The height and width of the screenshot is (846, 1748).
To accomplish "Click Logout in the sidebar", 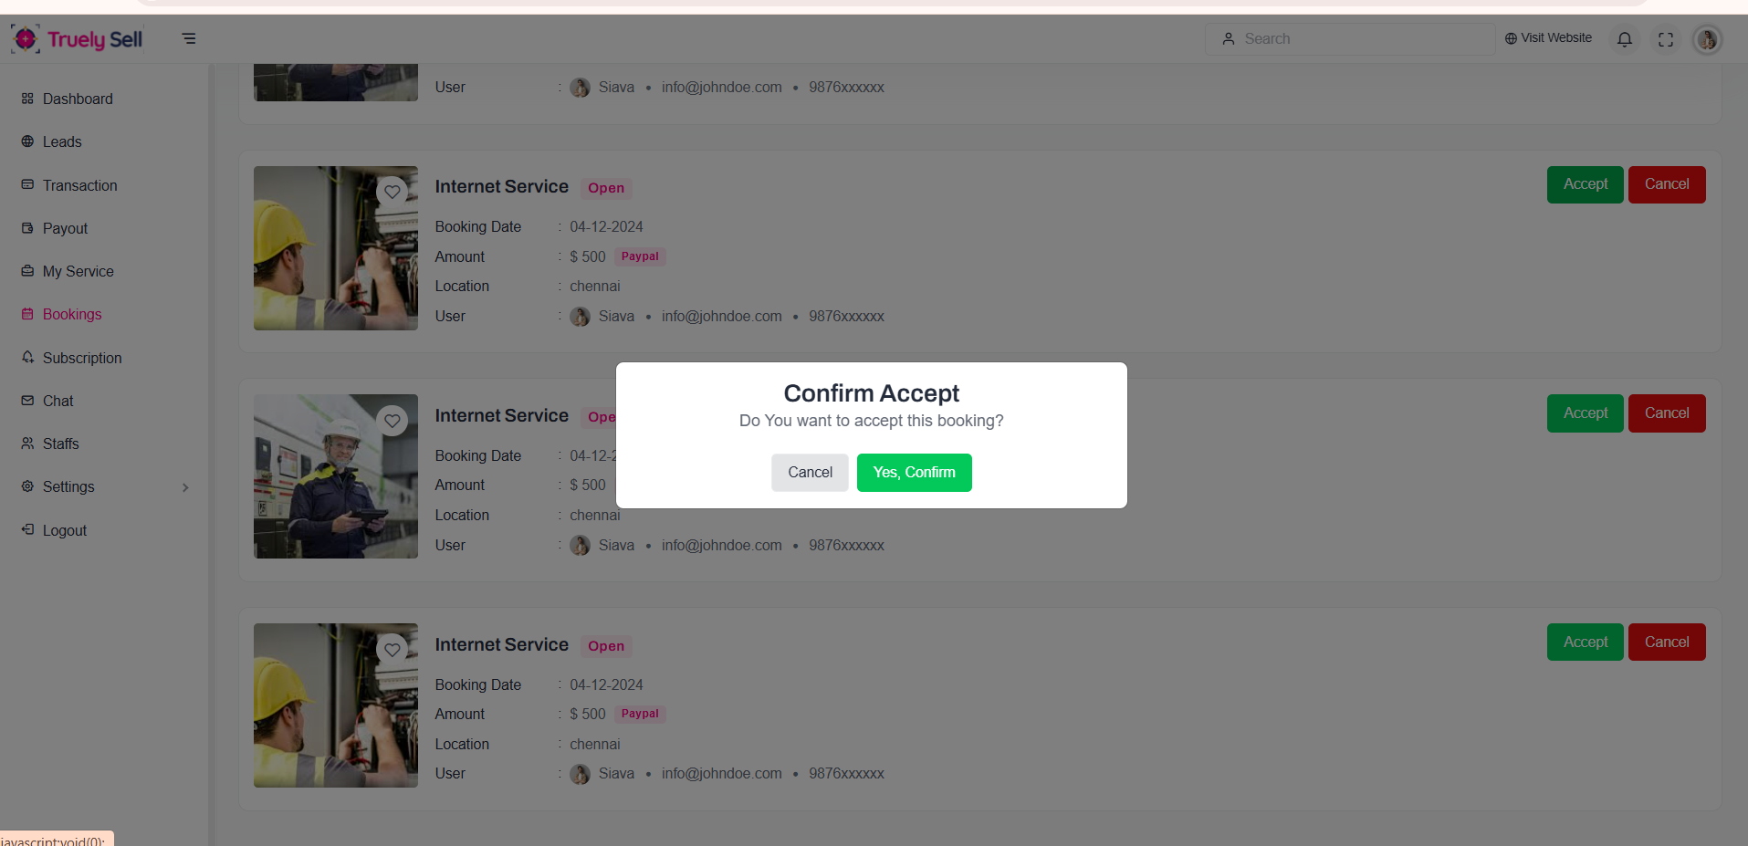I will [64, 530].
